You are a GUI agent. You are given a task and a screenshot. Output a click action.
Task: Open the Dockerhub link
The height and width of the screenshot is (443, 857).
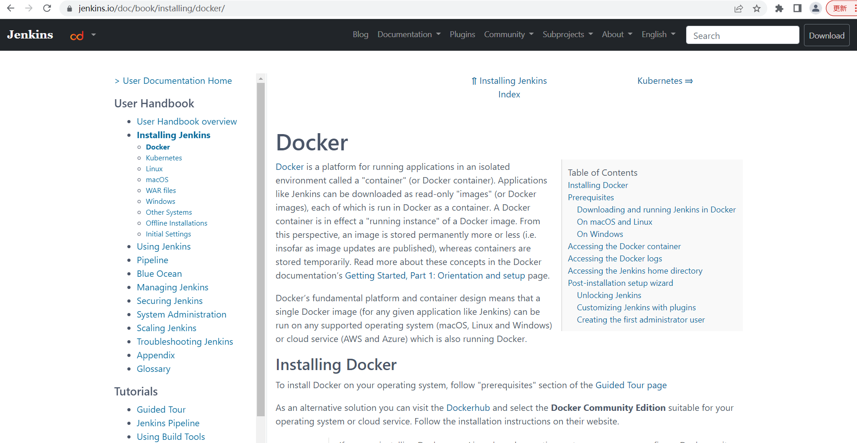pos(468,408)
